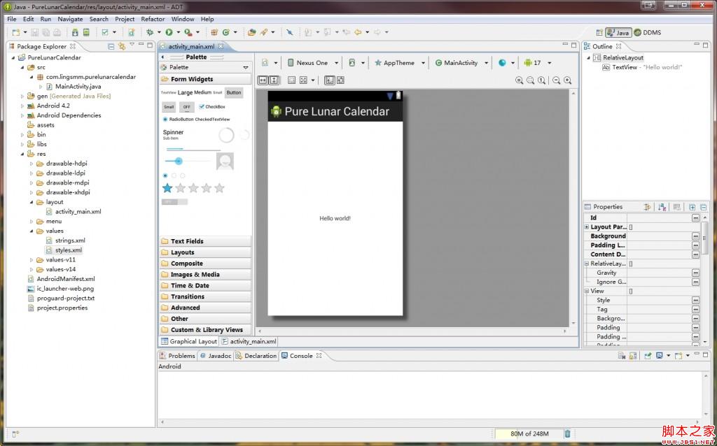Open the Refactor menu

pyautogui.click(x=153, y=19)
